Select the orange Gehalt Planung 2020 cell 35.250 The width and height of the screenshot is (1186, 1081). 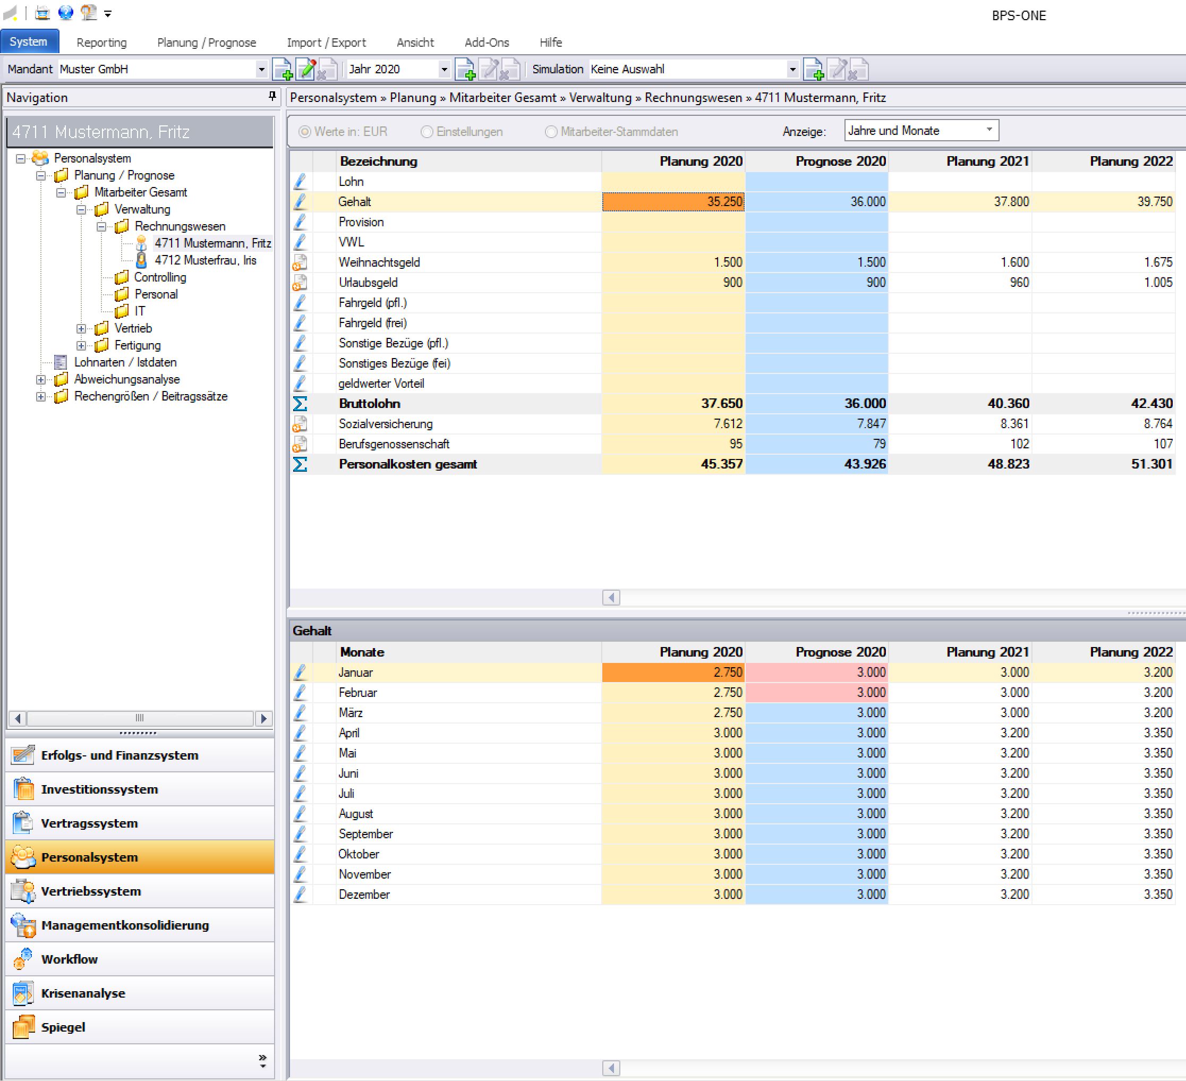pos(673,202)
